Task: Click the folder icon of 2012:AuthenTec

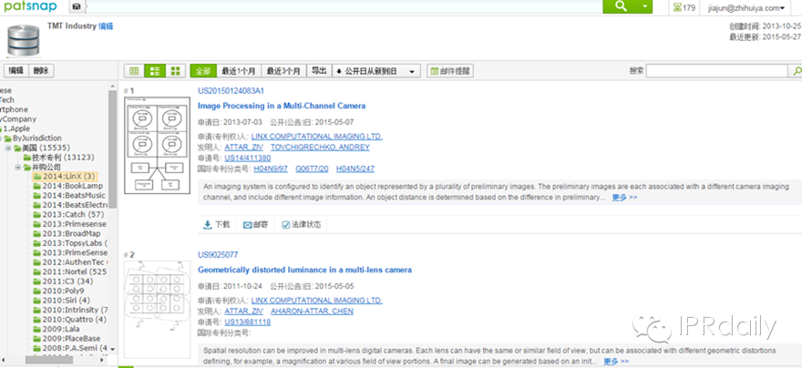Action: click(x=36, y=262)
